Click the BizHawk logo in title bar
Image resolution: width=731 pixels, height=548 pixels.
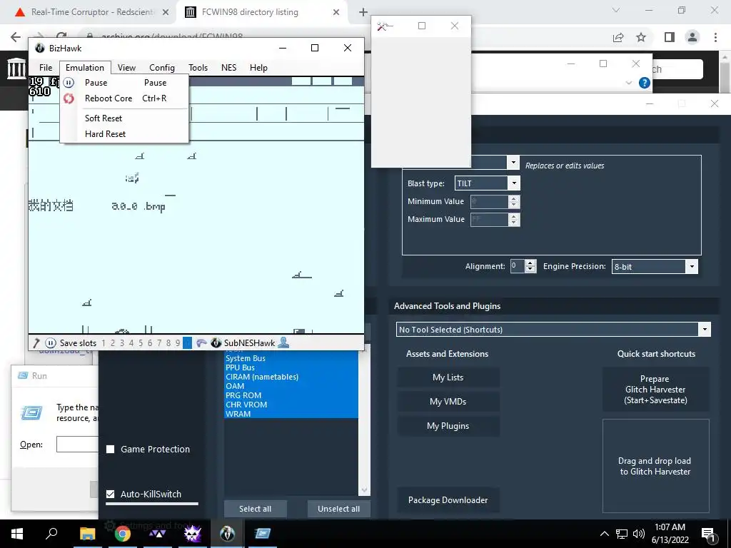40,48
